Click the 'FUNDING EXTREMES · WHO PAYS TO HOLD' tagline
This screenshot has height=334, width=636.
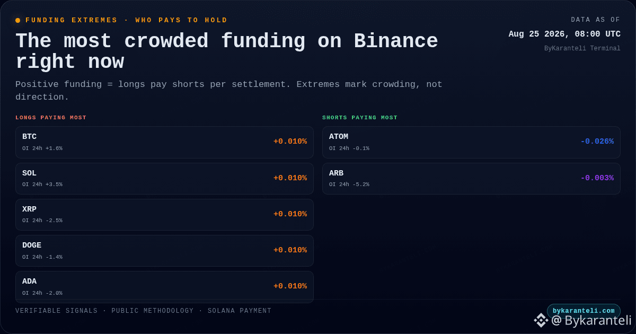[x=127, y=20]
